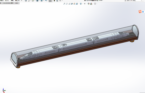Click the search magnifier at the top right

click(142, 1)
